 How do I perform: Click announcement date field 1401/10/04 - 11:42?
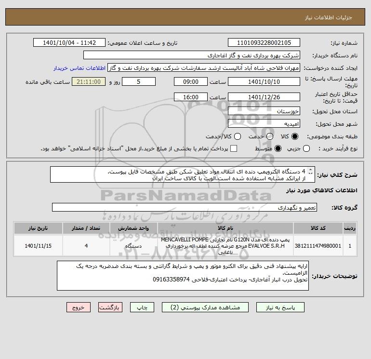click(x=69, y=43)
